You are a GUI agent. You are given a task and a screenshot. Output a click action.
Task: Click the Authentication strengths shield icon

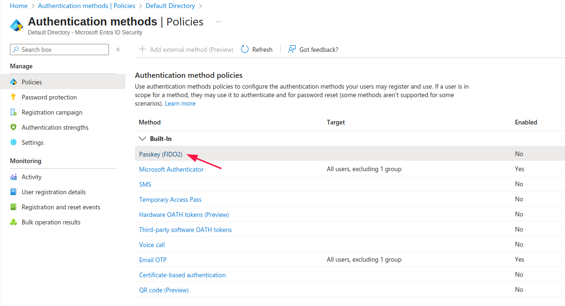[x=13, y=127]
